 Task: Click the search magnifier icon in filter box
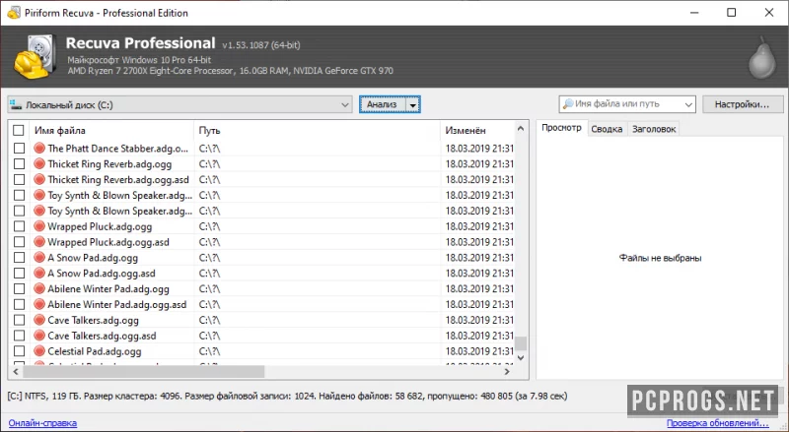[x=568, y=104]
